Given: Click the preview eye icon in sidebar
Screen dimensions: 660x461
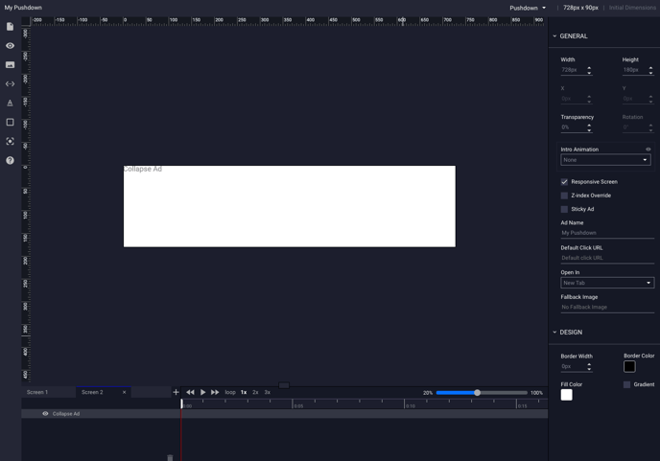Looking at the screenshot, I should coord(11,45).
